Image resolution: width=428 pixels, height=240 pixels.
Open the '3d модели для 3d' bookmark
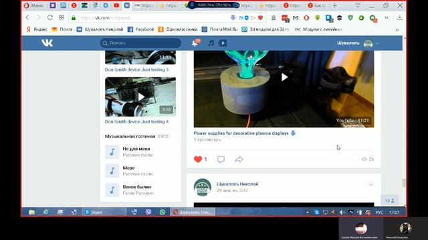pyautogui.click(x=265, y=29)
